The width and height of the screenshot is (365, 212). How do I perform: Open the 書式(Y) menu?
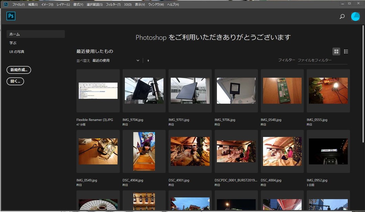(x=78, y=4)
